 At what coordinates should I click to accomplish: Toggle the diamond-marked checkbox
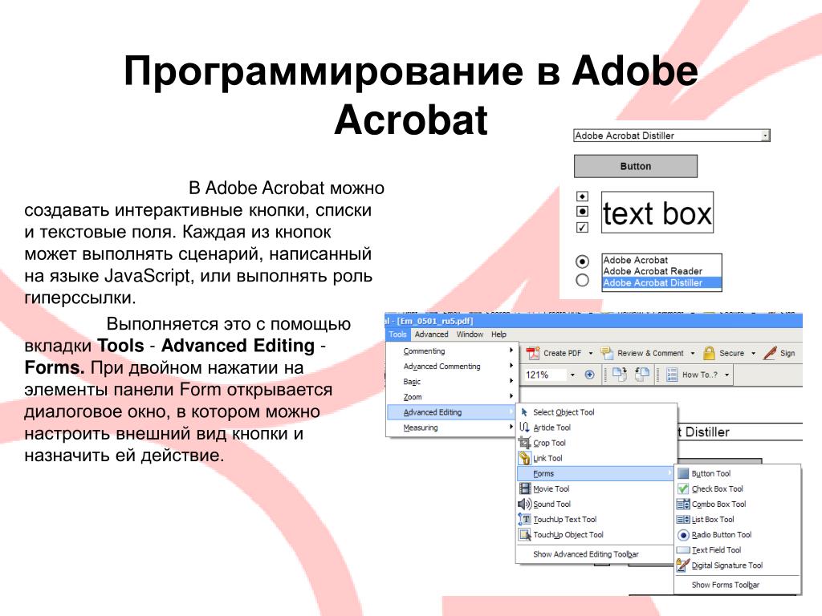pos(583,197)
